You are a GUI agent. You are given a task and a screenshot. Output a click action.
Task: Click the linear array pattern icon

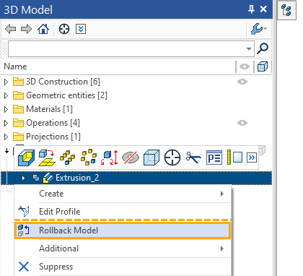(68, 158)
